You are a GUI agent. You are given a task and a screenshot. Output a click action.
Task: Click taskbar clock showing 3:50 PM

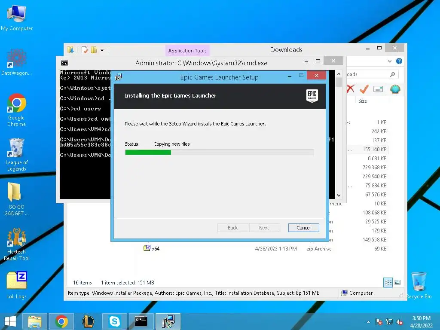click(421, 322)
